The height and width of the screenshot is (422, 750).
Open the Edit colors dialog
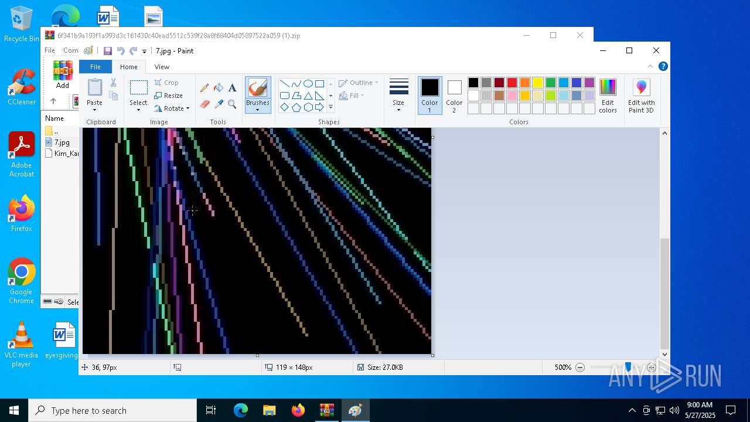608,96
